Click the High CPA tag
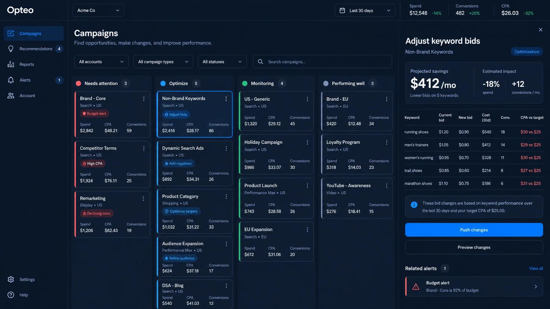550x309 pixels. click(93, 164)
